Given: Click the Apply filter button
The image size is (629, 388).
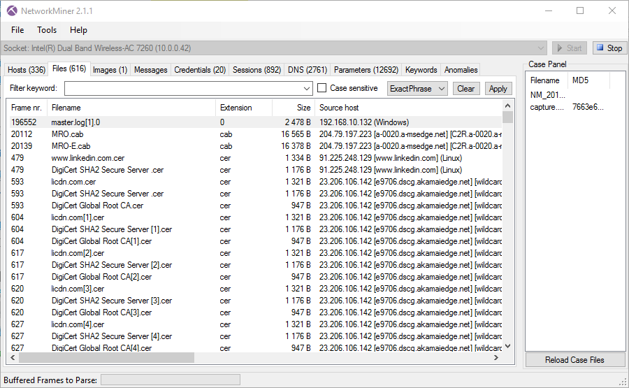Looking at the screenshot, I should pos(498,89).
